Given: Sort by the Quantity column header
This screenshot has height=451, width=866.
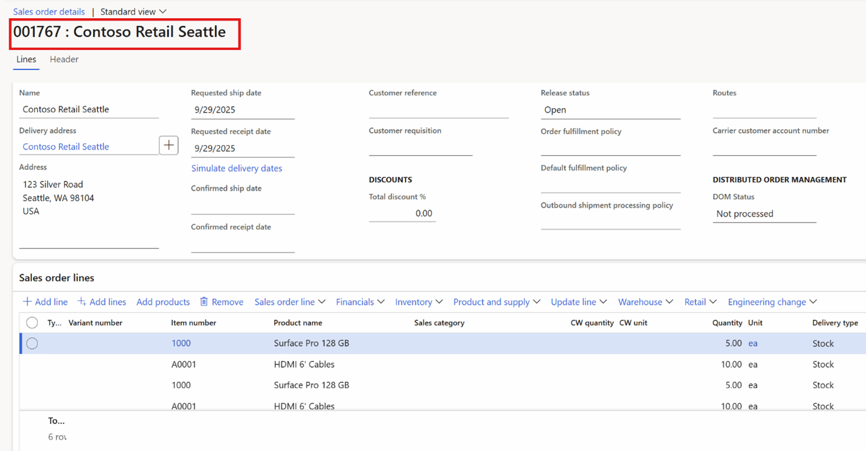Looking at the screenshot, I should tap(727, 323).
